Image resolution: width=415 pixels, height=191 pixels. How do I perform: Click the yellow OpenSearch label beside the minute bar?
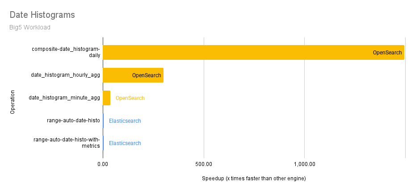click(130, 98)
